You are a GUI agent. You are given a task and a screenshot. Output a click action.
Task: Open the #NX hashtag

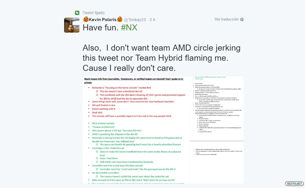pos(129,27)
